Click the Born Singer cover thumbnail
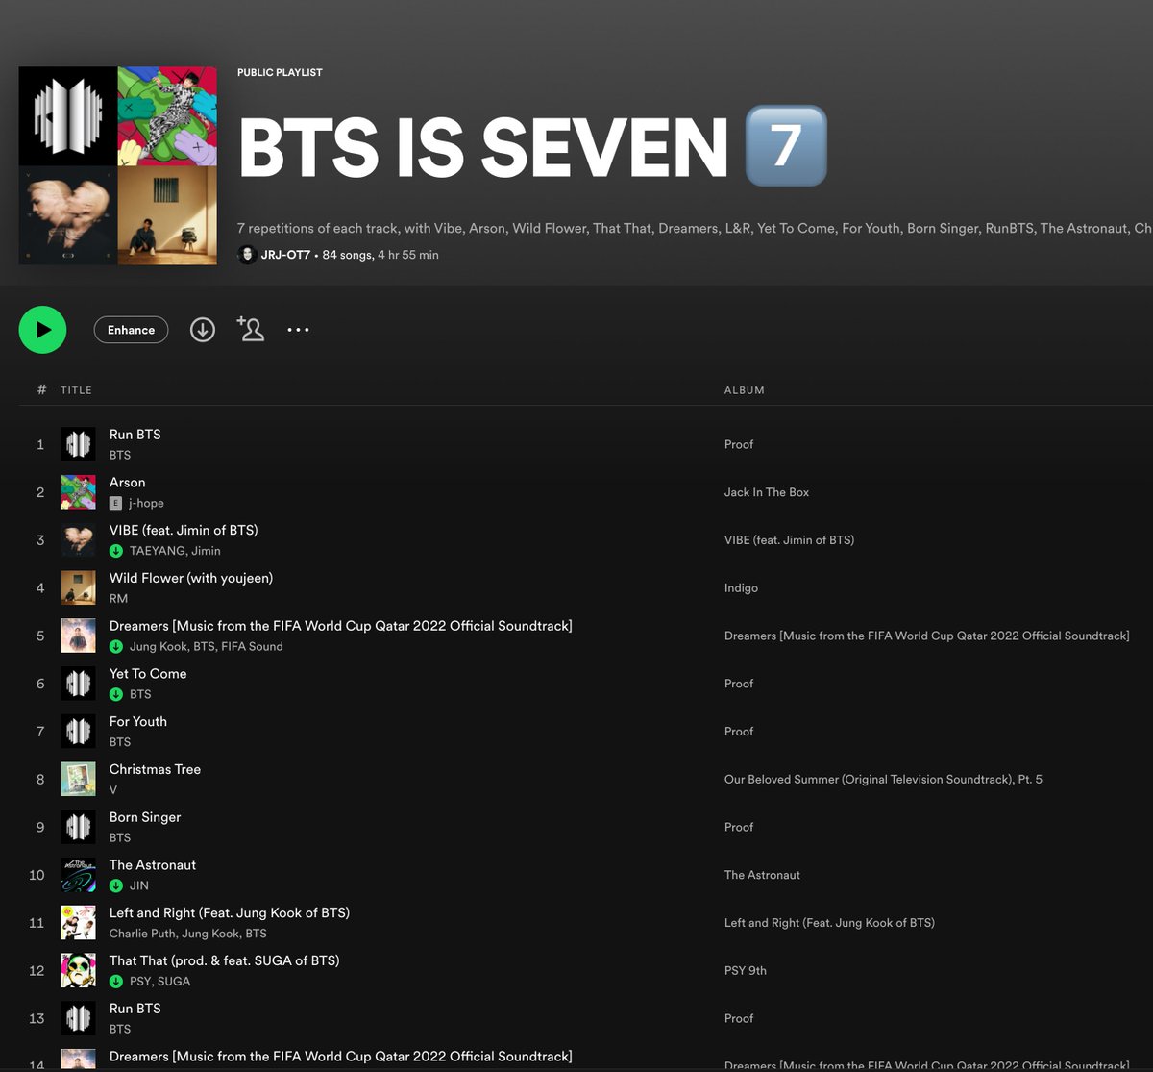This screenshot has height=1072, width=1153. [x=79, y=827]
